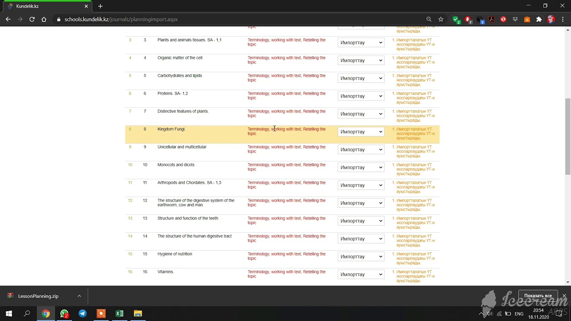Click green row number 8 link
Image resolution: width=571 pixels, height=321 pixels.
pyautogui.click(x=130, y=129)
